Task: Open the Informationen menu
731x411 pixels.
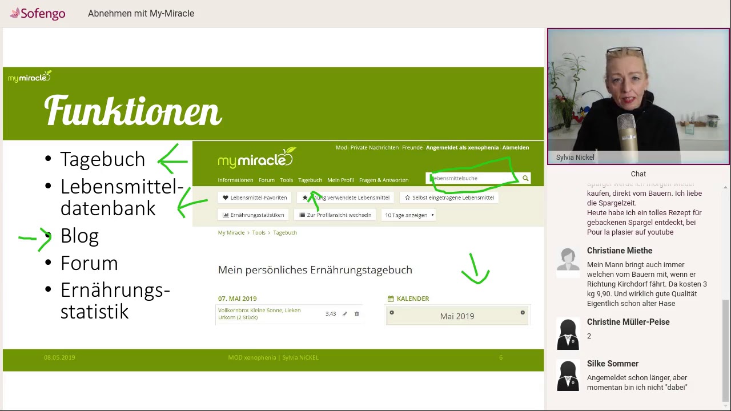Action: [x=235, y=180]
